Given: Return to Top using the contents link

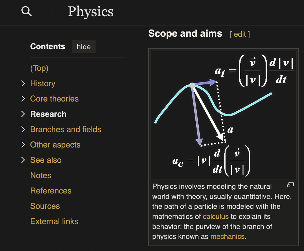Looking at the screenshot, I should [x=39, y=68].
